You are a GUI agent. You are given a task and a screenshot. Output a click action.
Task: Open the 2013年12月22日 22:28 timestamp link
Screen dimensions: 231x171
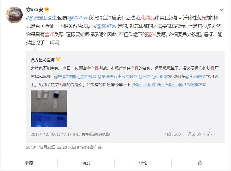pyautogui.click(x=46, y=147)
